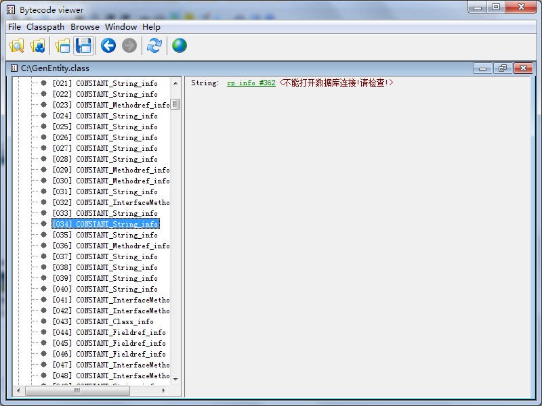
Task: Select [025] CONSTANT_String_info entry
Action: pos(105,127)
